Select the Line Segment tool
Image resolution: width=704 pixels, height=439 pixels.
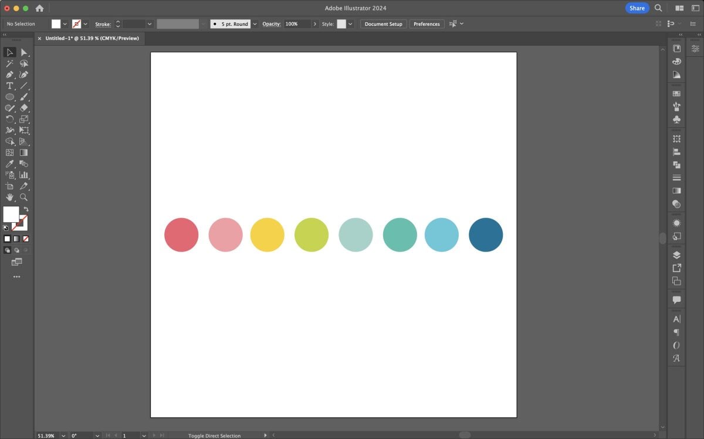coord(24,86)
